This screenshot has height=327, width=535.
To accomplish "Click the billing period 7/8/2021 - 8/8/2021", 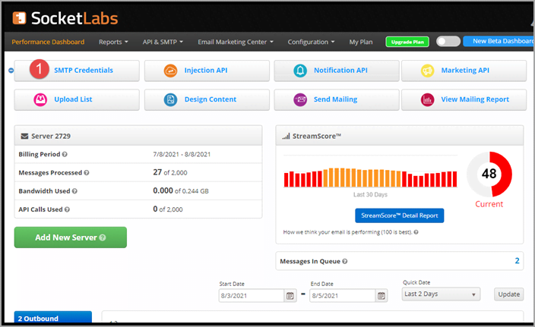I will [x=182, y=154].
